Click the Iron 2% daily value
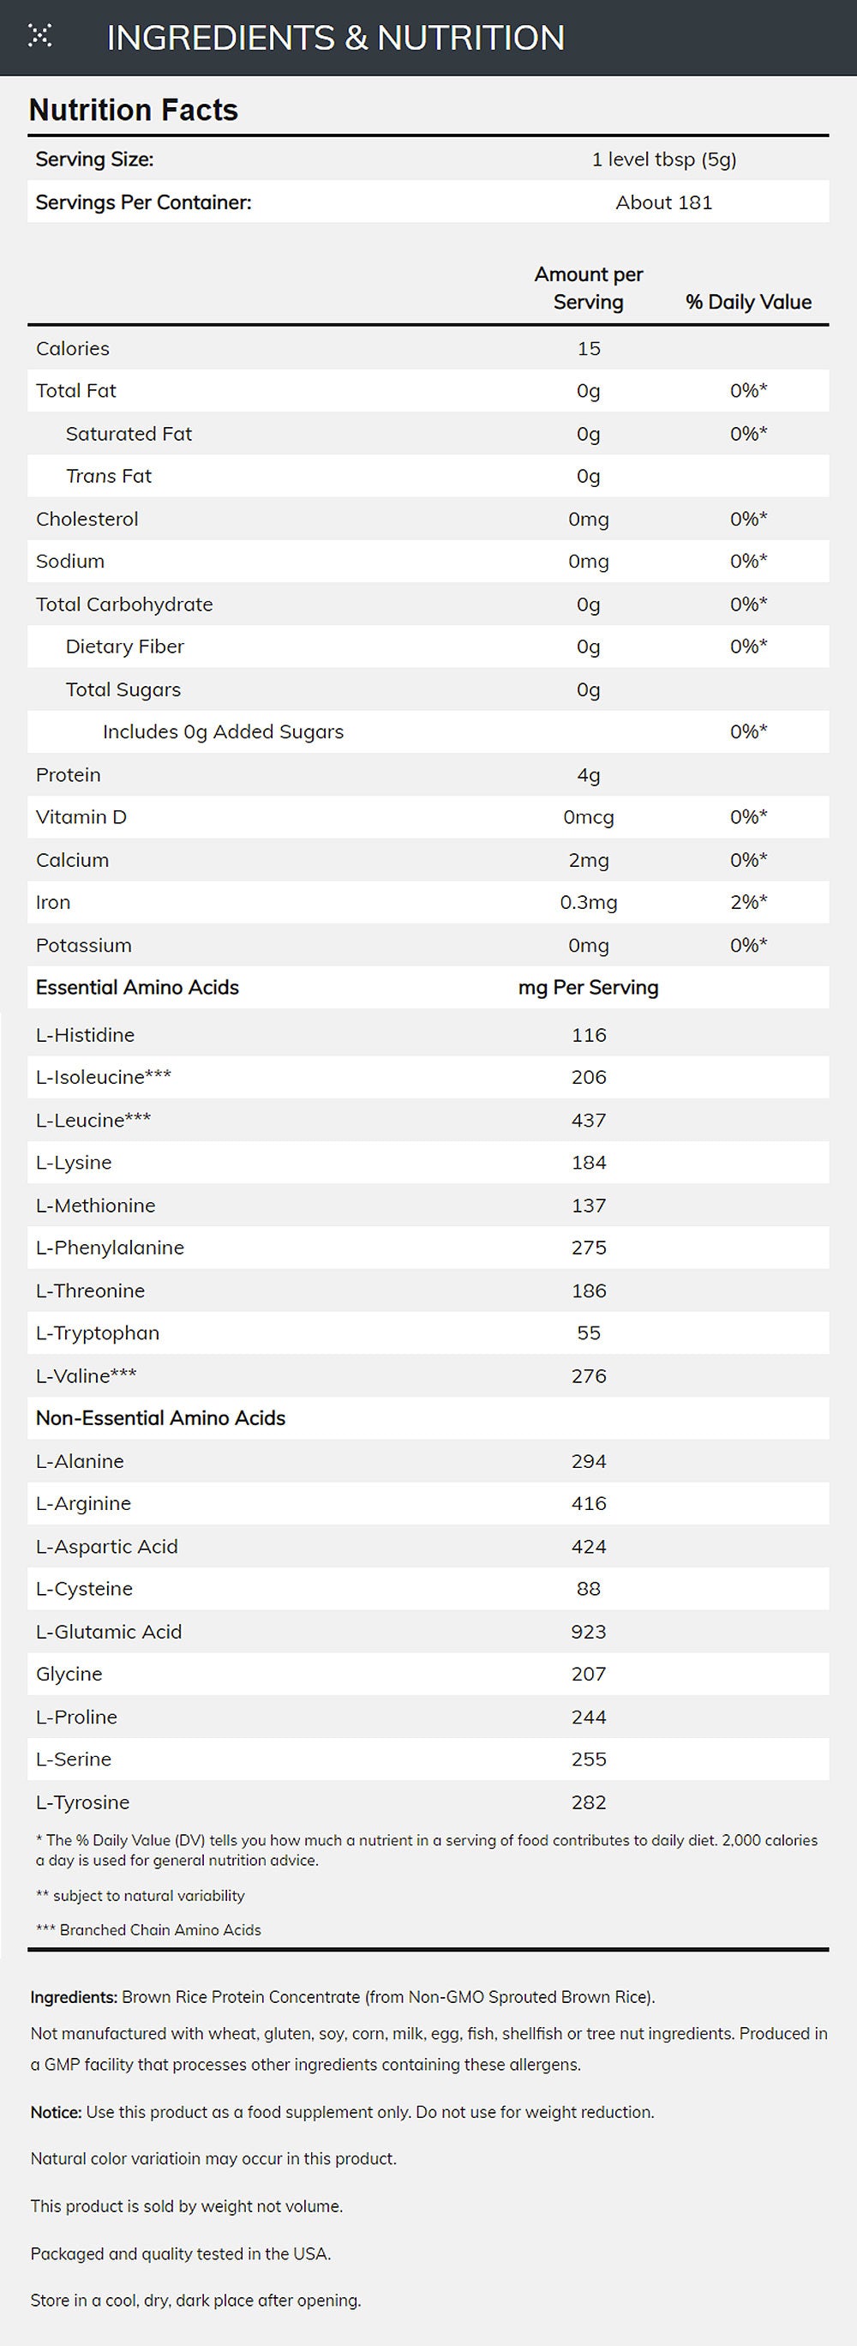This screenshot has height=2346, width=857. point(748,903)
